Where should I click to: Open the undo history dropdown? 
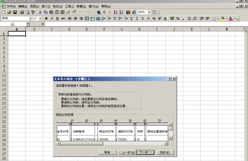click(x=85, y=12)
